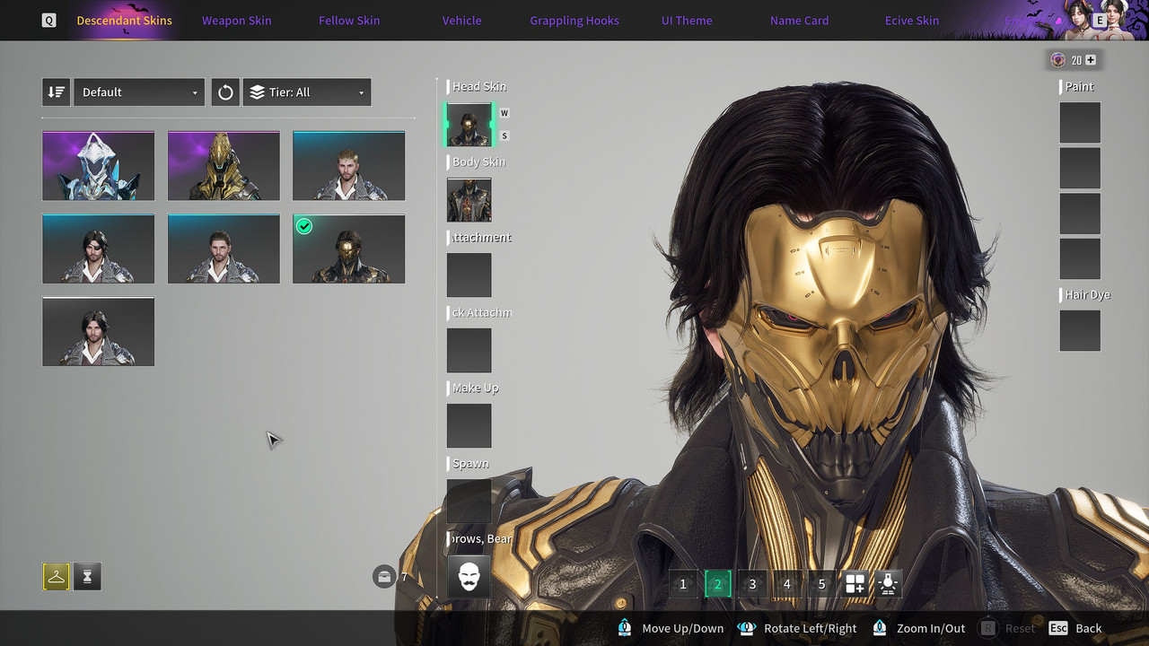Screen dimensions: 1149x646
Task: Click the Move Up/Down mouse icon
Action: [625, 628]
